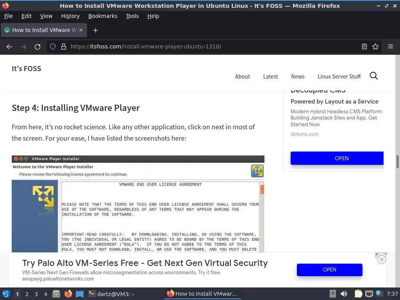400x300 pixels.
Task: Reload the current page
Action: 37,47
